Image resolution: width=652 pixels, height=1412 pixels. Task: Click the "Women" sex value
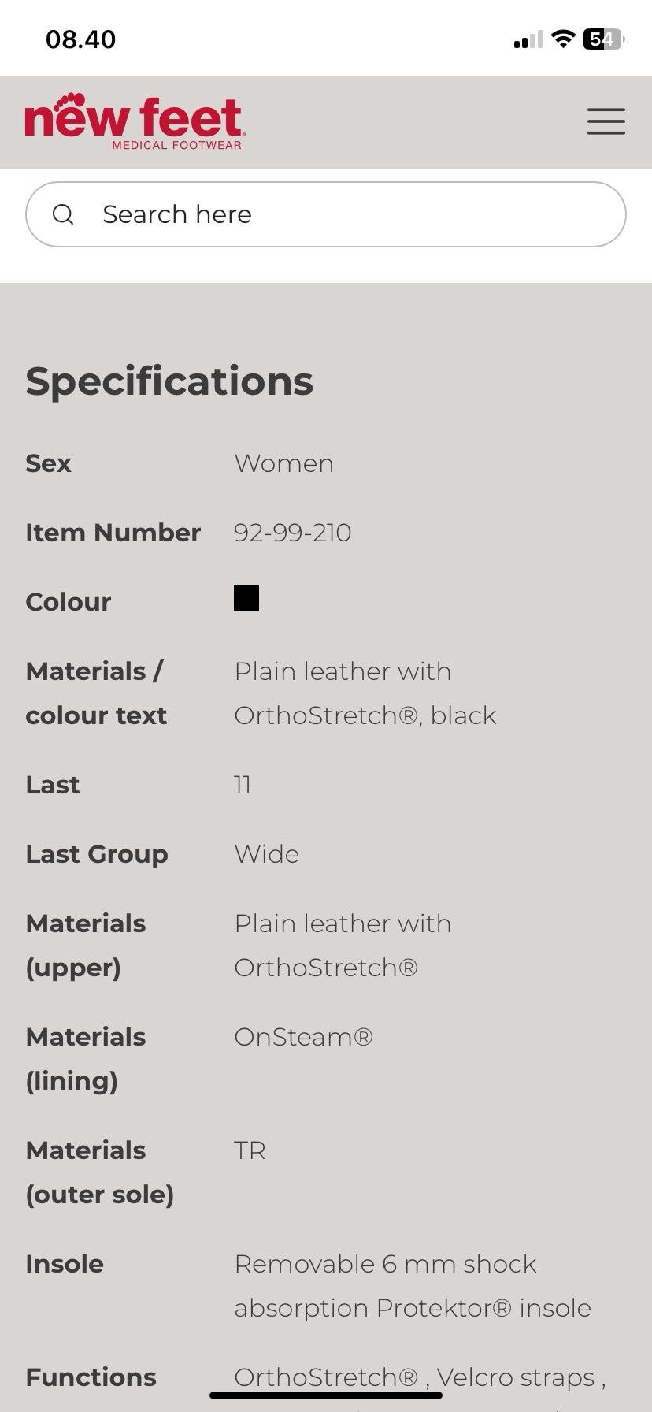[283, 463]
